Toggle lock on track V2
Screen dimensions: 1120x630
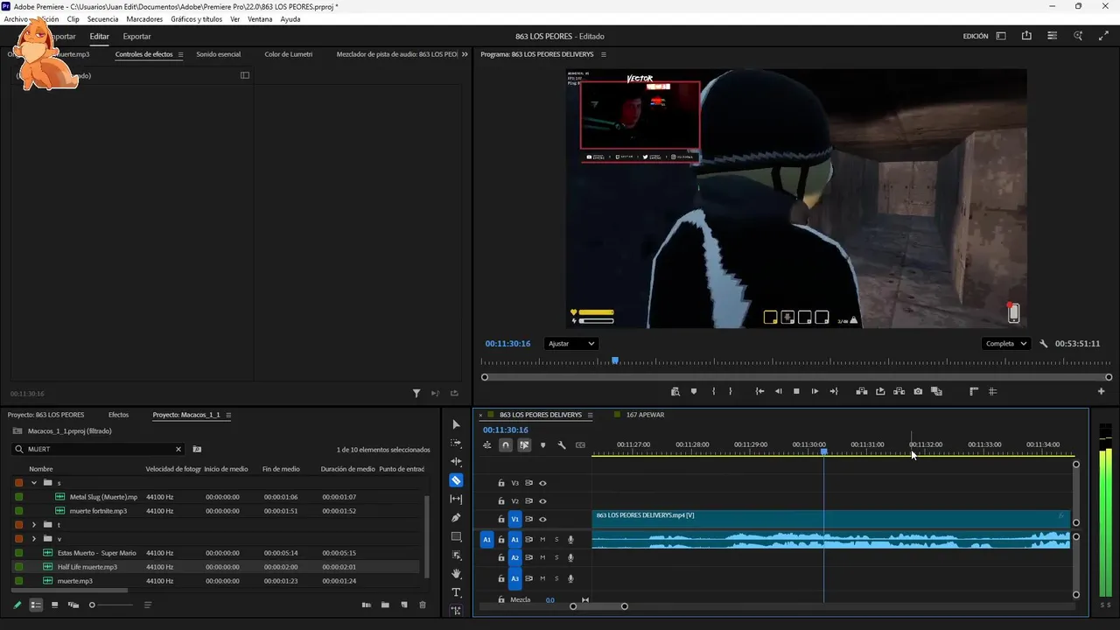pos(501,501)
